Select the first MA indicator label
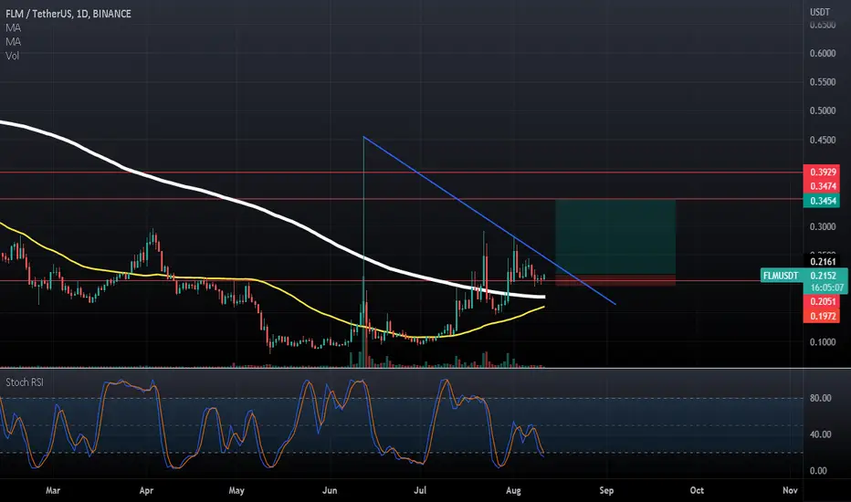Screen dimensions: 851x502 click(x=13, y=27)
